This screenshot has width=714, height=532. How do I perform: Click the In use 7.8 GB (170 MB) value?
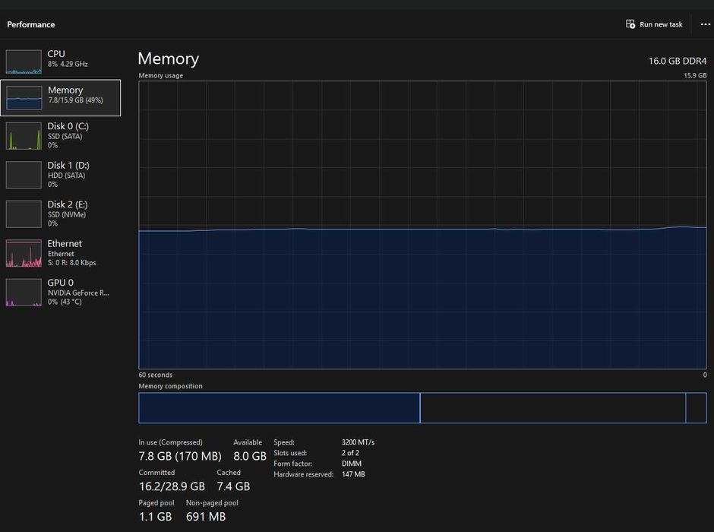[x=180, y=456]
